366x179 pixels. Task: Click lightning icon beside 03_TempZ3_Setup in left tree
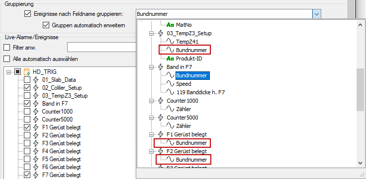(x=36, y=96)
